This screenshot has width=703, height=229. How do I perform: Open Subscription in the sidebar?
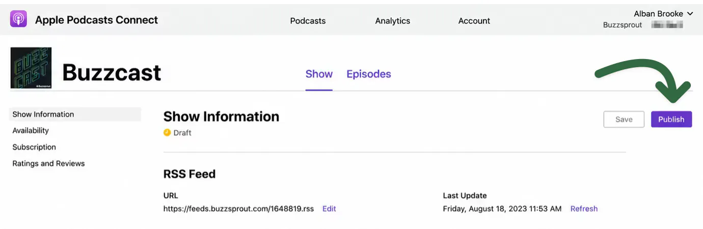[x=34, y=147]
